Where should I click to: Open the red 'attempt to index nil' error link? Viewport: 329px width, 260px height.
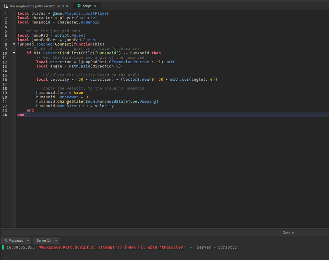click(x=112, y=247)
